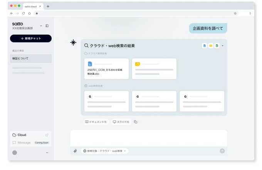Click the 企画資料を調べて message bubble

(208, 28)
